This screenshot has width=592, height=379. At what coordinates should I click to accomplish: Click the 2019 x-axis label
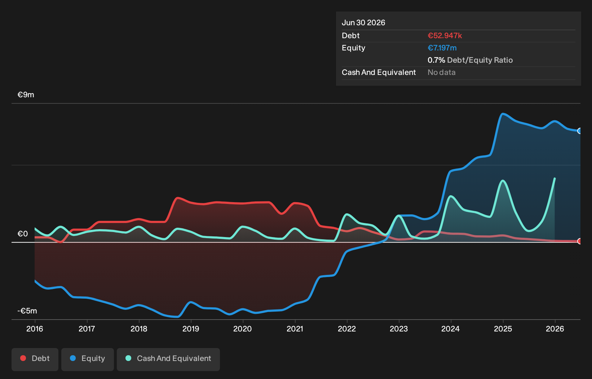tap(191, 329)
